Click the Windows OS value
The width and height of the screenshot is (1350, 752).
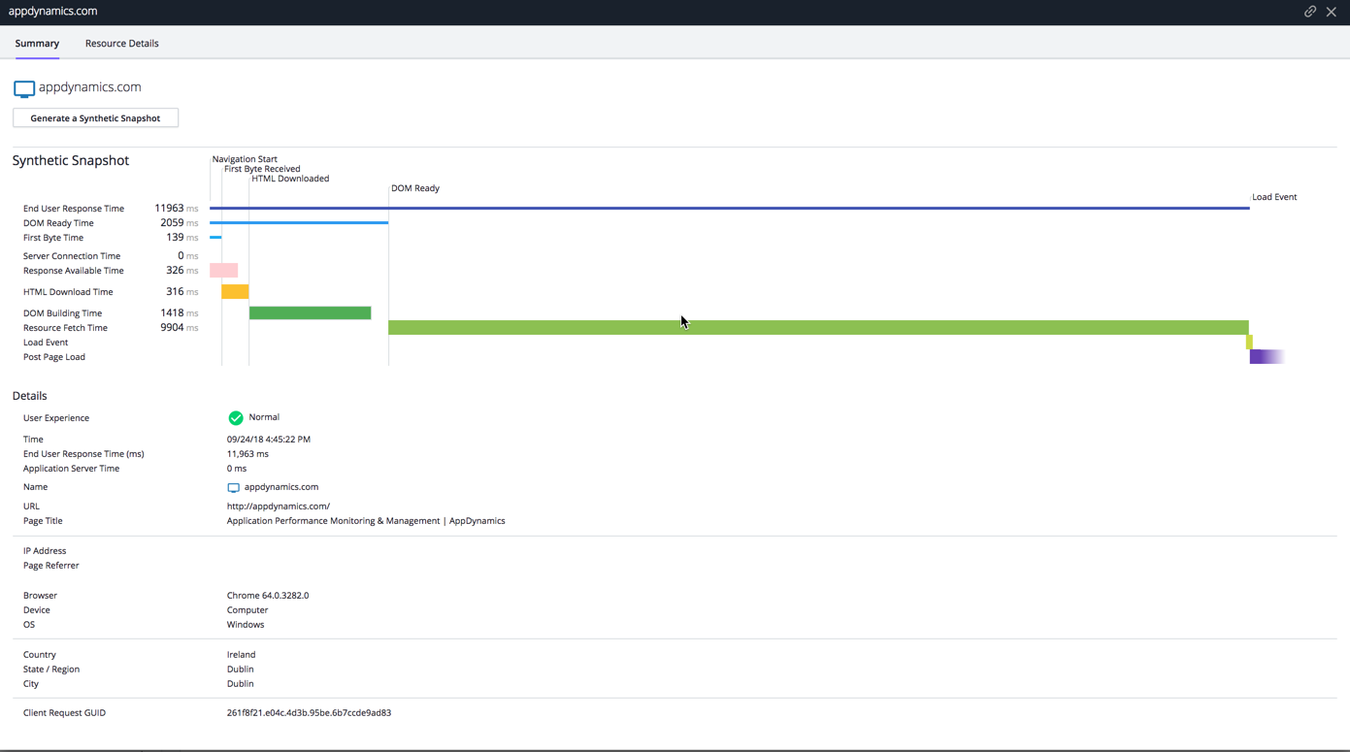coord(246,625)
